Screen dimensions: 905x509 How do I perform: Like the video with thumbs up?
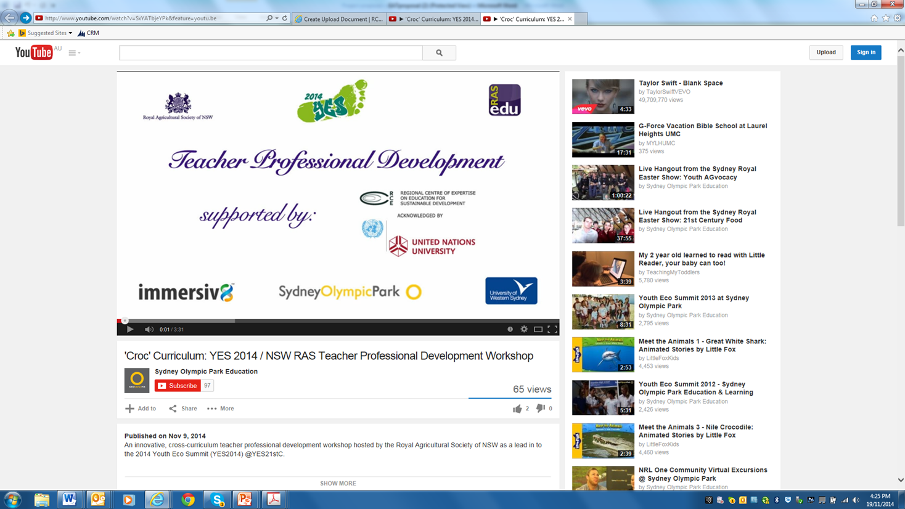(517, 409)
